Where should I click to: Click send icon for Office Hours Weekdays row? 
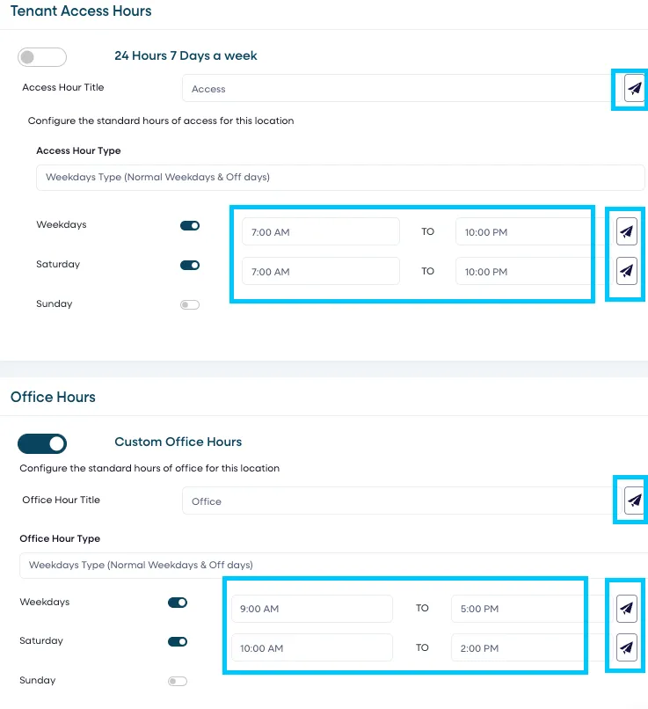pyautogui.click(x=627, y=608)
